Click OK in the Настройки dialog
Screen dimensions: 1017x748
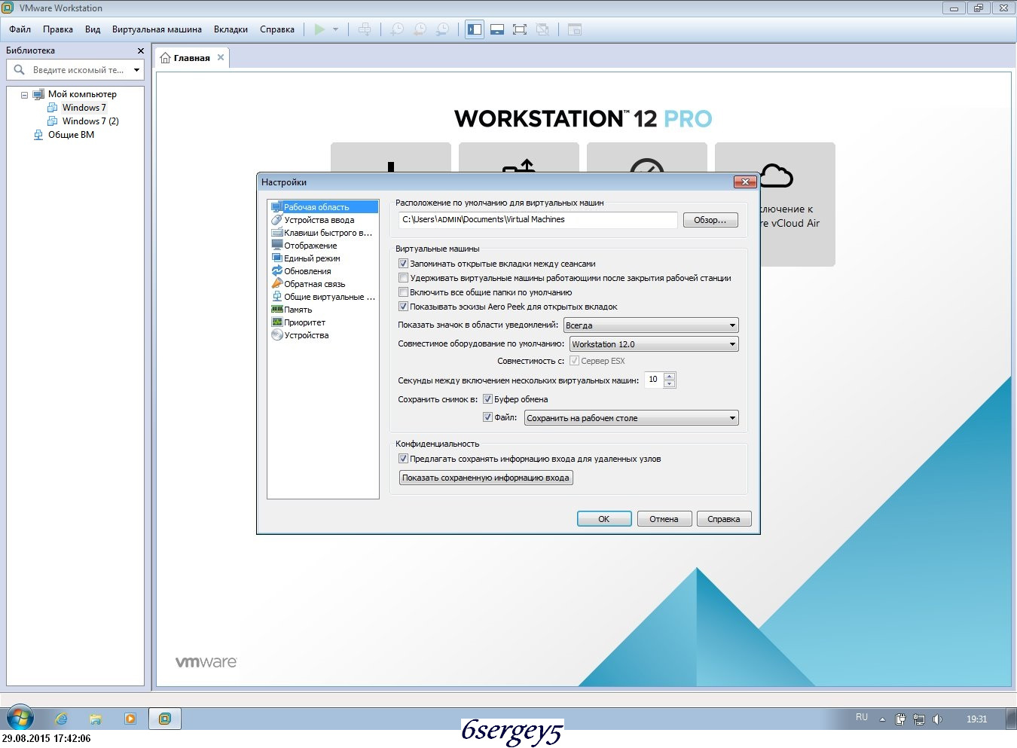click(x=604, y=519)
